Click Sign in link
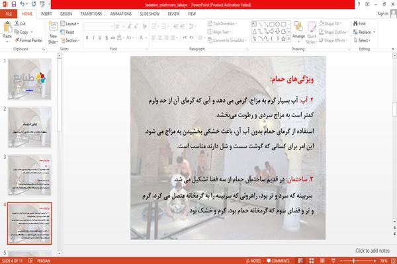Screen dimensions: 397x264 (382, 14)
